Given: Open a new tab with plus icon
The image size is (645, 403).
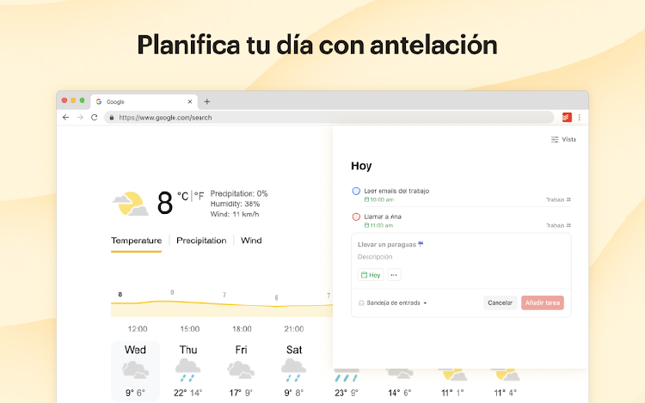Looking at the screenshot, I should pos(207,101).
